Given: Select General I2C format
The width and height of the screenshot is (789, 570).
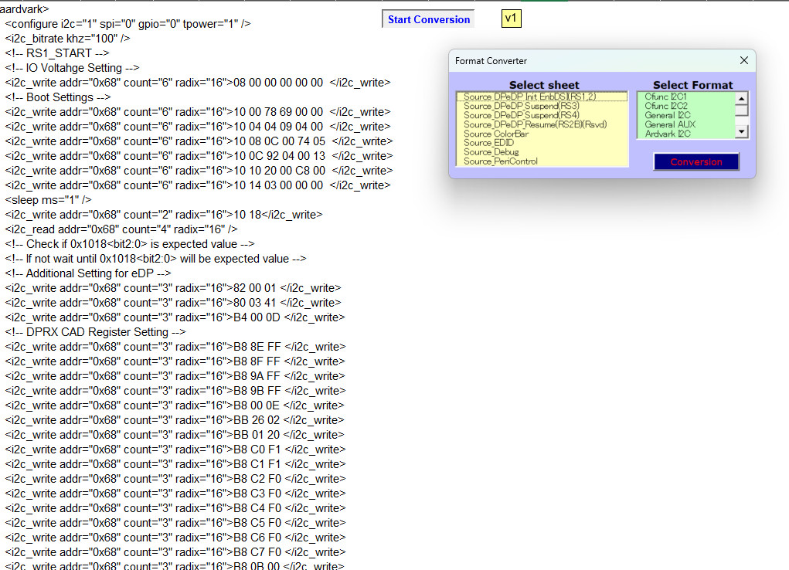Looking at the screenshot, I should pyautogui.click(x=668, y=115).
